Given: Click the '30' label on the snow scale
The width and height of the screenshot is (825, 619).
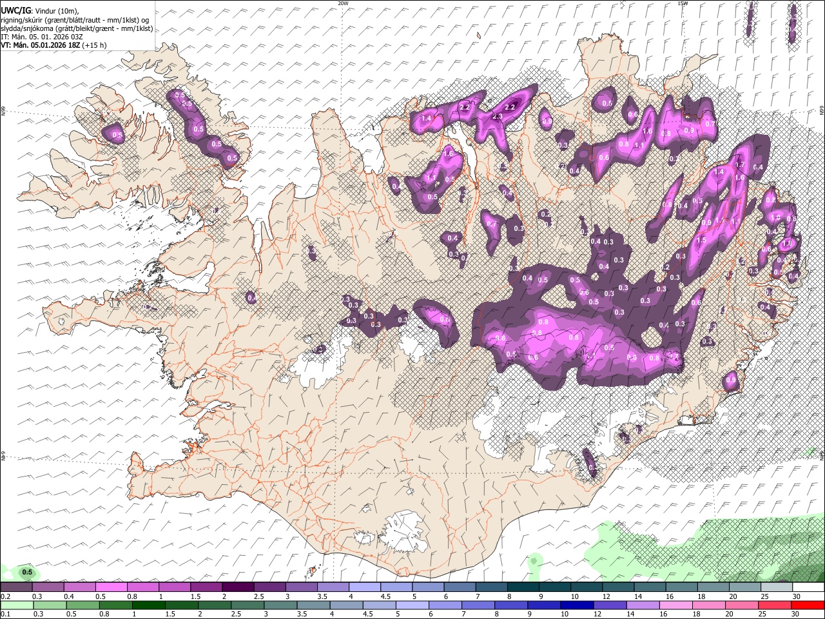Looking at the screenshot, I should [796, 596].
